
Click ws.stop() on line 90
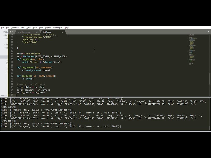point(28,79)
